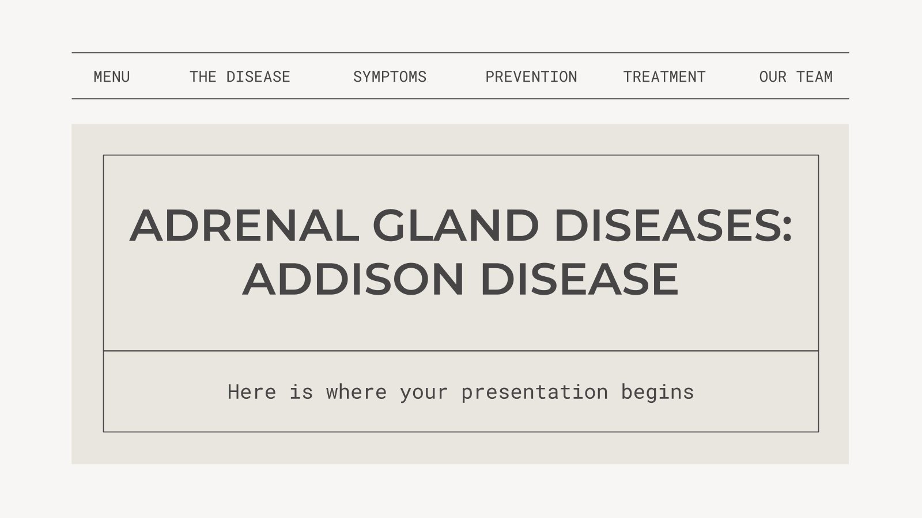Click DISEASE after ADDISON in title
The image size is (922, 518).
coord(579,279)
